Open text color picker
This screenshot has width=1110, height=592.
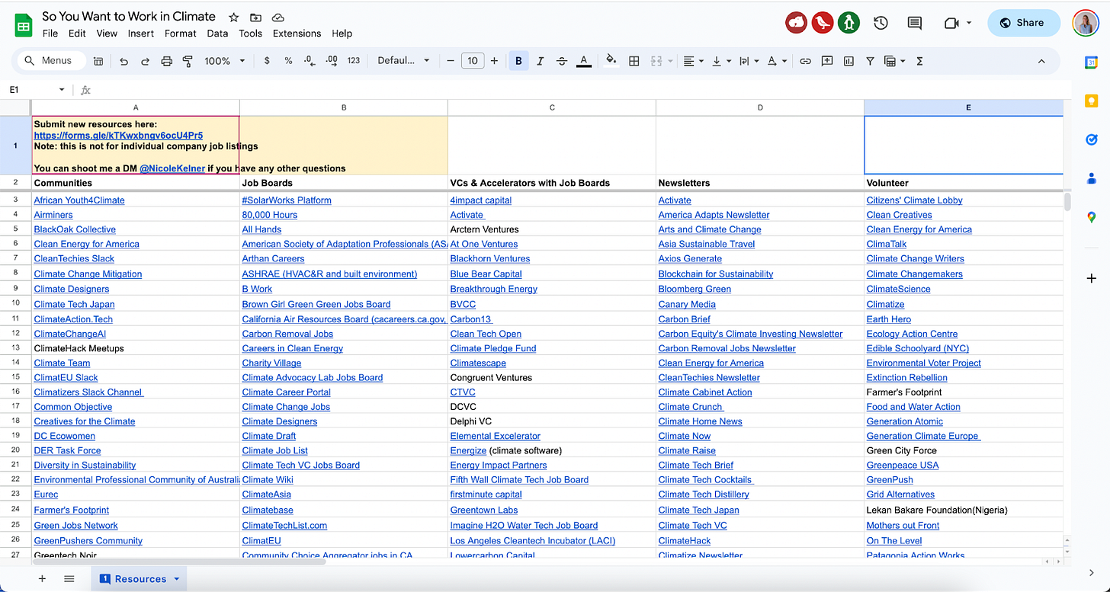click(x=584, y=61)
